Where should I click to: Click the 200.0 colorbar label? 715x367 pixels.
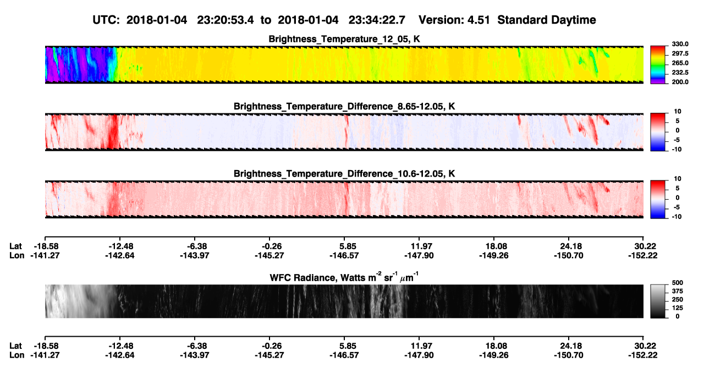point(680,81)
